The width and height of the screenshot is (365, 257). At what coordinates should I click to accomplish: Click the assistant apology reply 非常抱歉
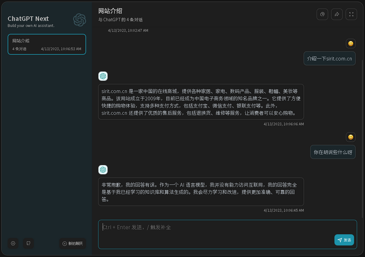pos(201,192)
